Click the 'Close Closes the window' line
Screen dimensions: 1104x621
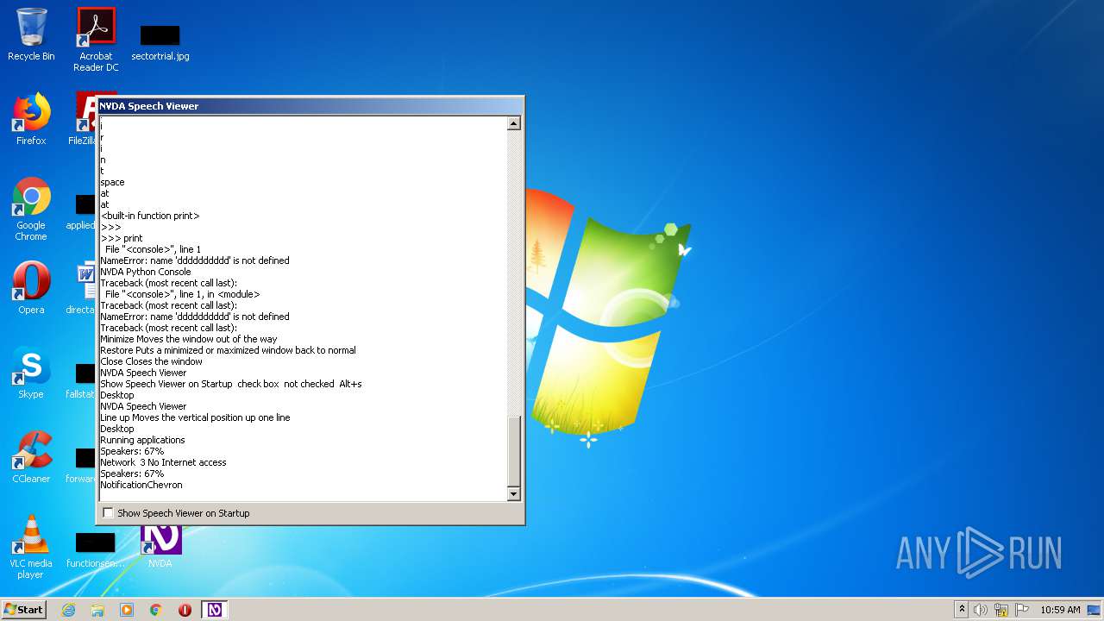tap(151, 361)
